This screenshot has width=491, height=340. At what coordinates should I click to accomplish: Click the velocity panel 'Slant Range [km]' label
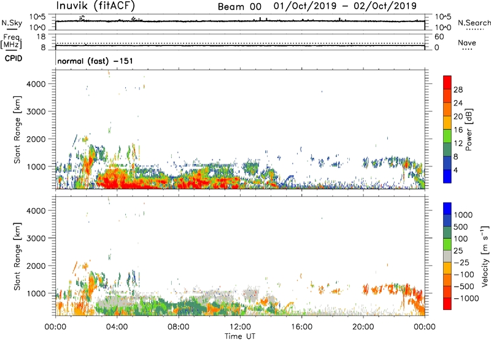pyautogui.click(x=17, y=256)
